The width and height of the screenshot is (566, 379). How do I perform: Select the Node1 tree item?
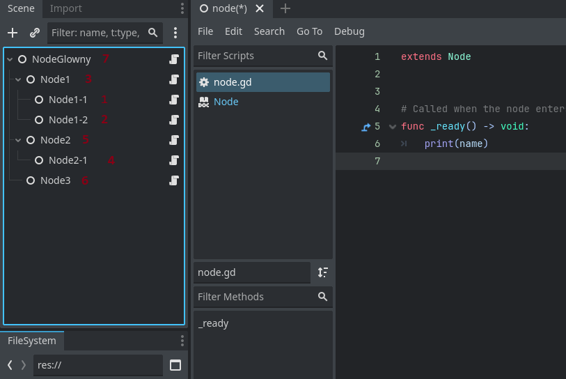coord(55,79)
